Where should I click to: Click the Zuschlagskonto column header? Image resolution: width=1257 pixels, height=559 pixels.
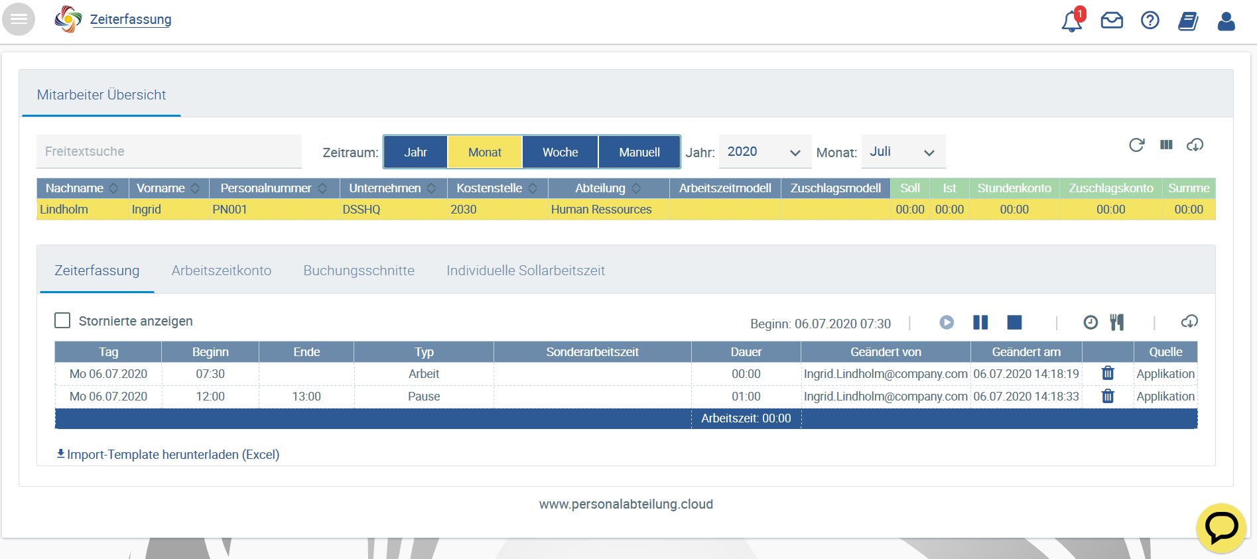click(x=1111, y=188)
